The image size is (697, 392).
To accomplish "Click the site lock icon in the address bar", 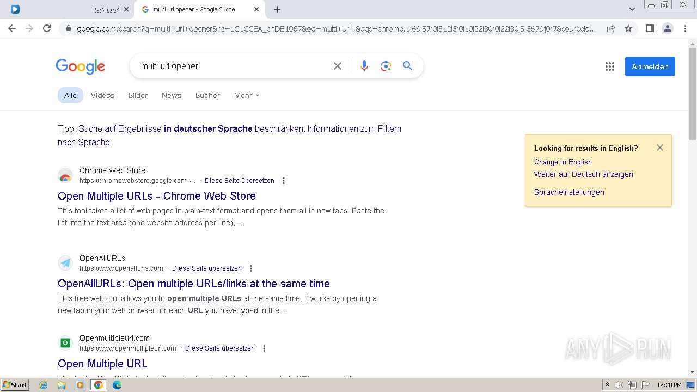I will (x=68, y=29).
